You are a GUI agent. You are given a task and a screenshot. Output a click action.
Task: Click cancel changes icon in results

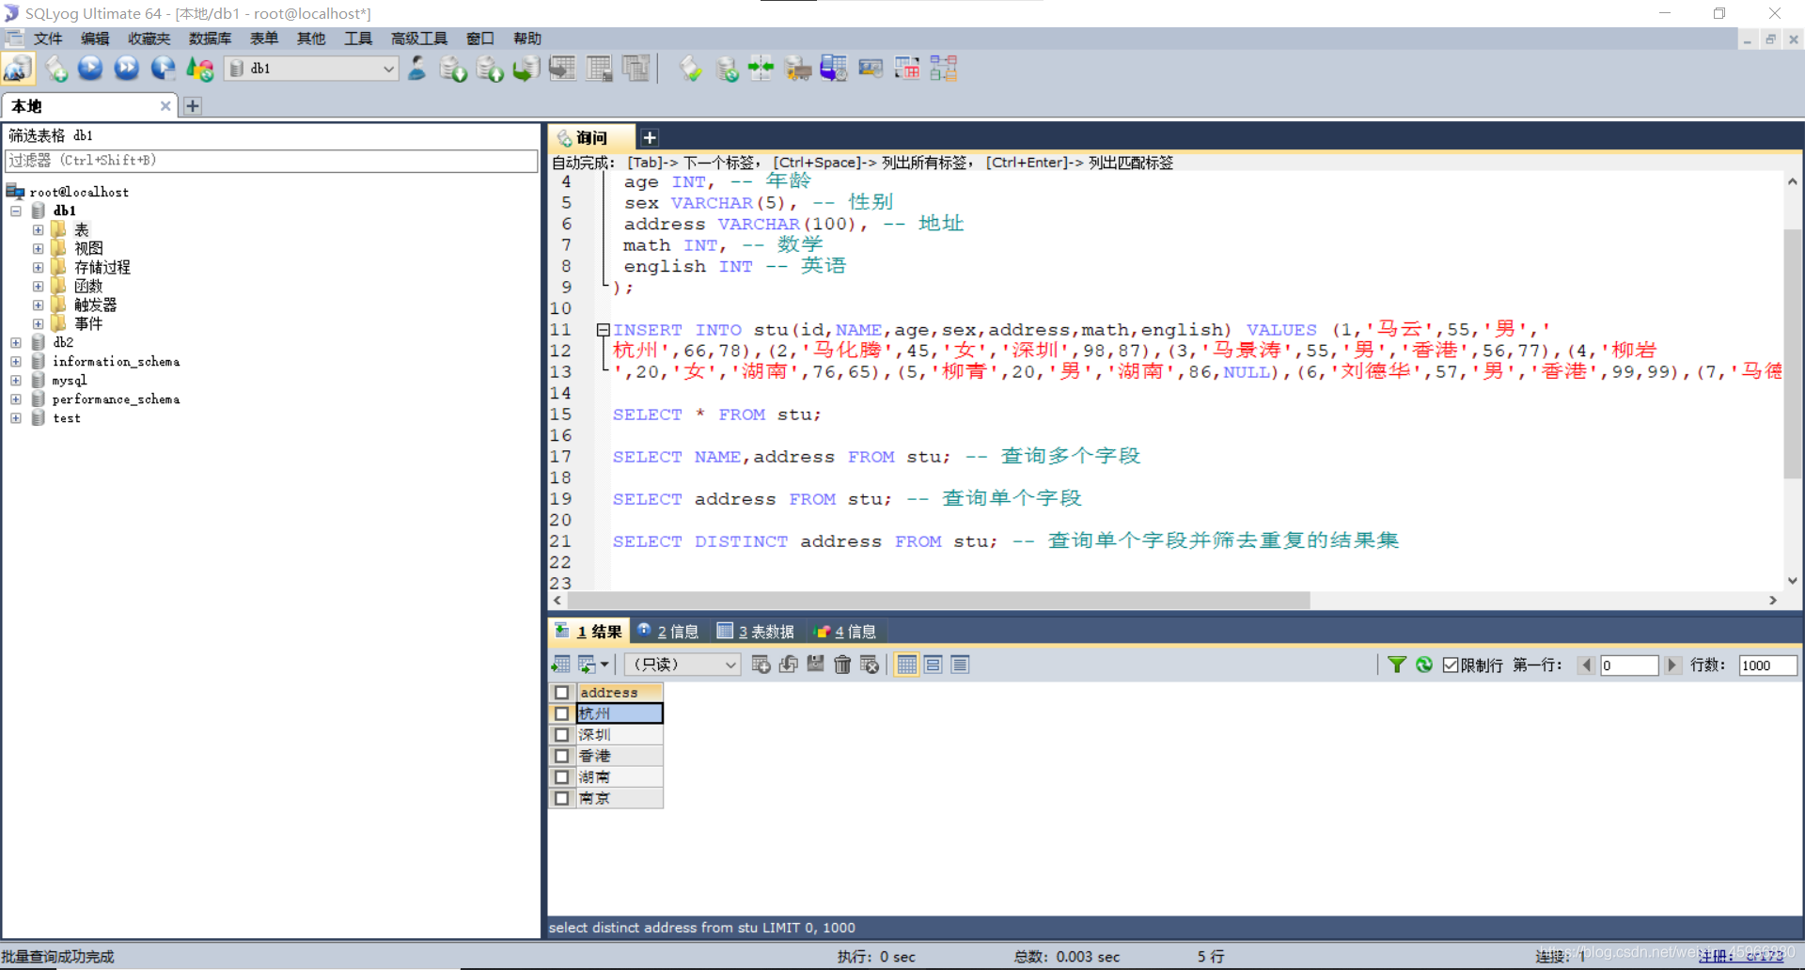pyautogui.click(x=870, y=665)
